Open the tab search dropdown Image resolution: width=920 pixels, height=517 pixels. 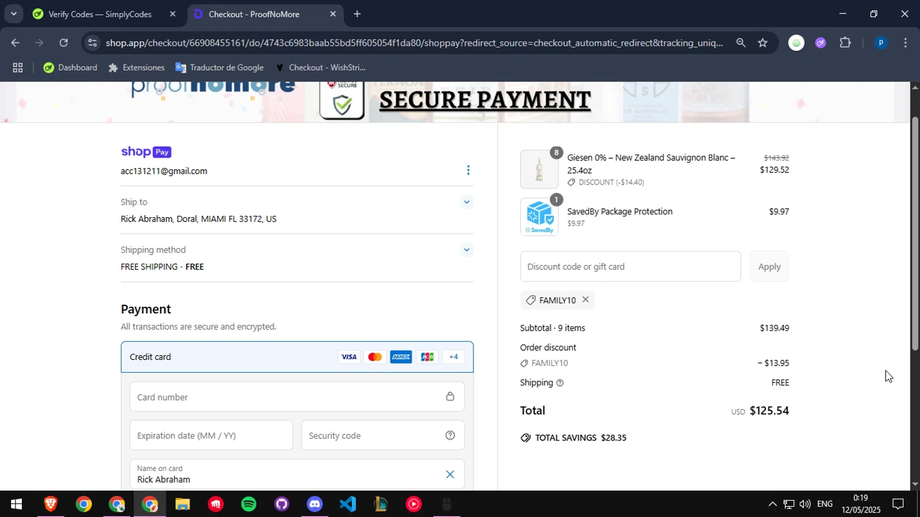coord(13,13)
